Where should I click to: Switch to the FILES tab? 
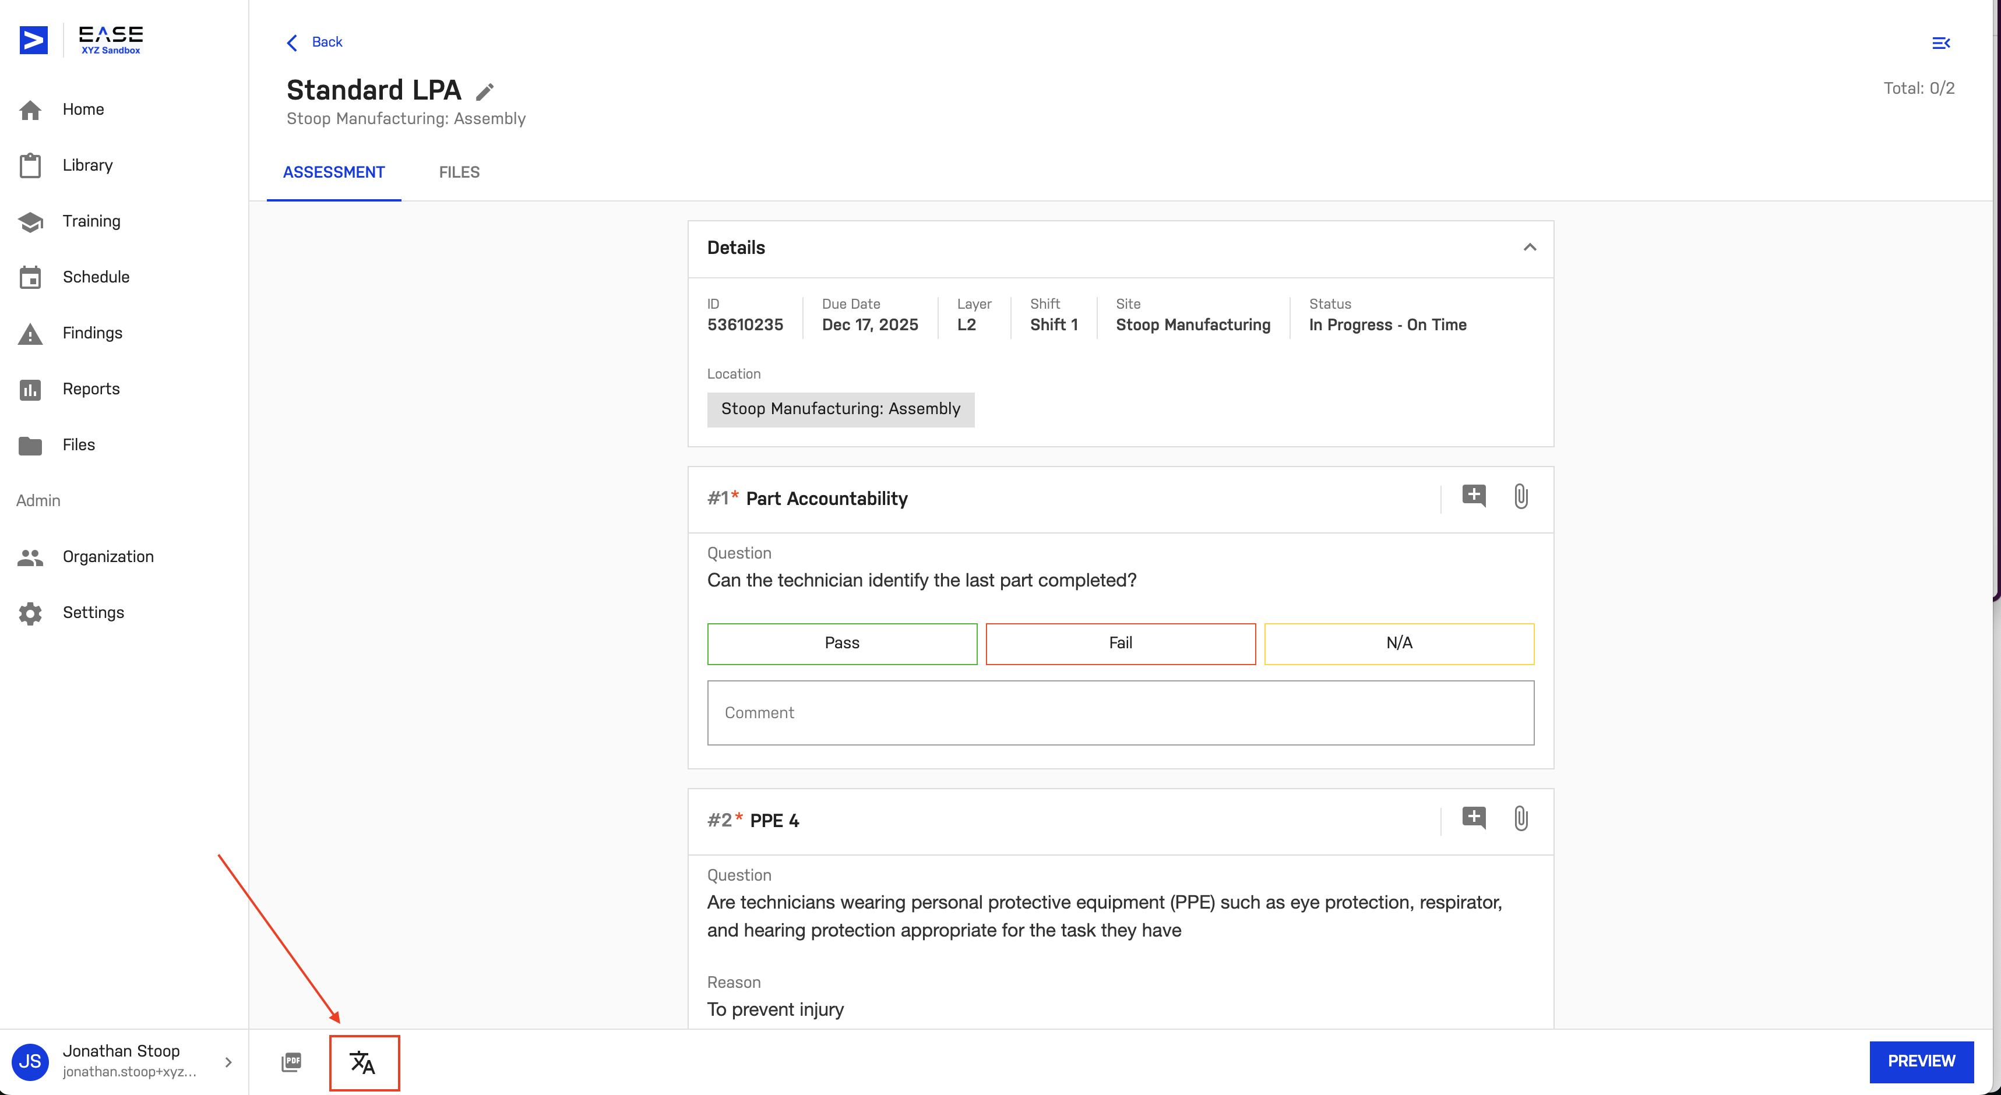coord(459,172)
